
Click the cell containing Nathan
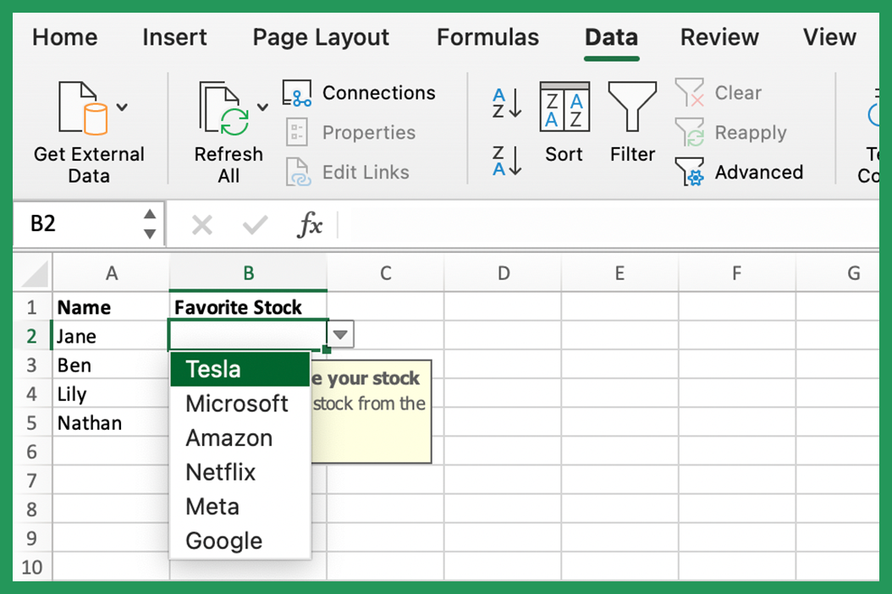pyautogui.click(x=112, y=423)
